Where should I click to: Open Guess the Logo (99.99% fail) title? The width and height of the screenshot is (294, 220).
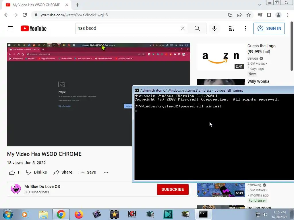tap(261, 49)
